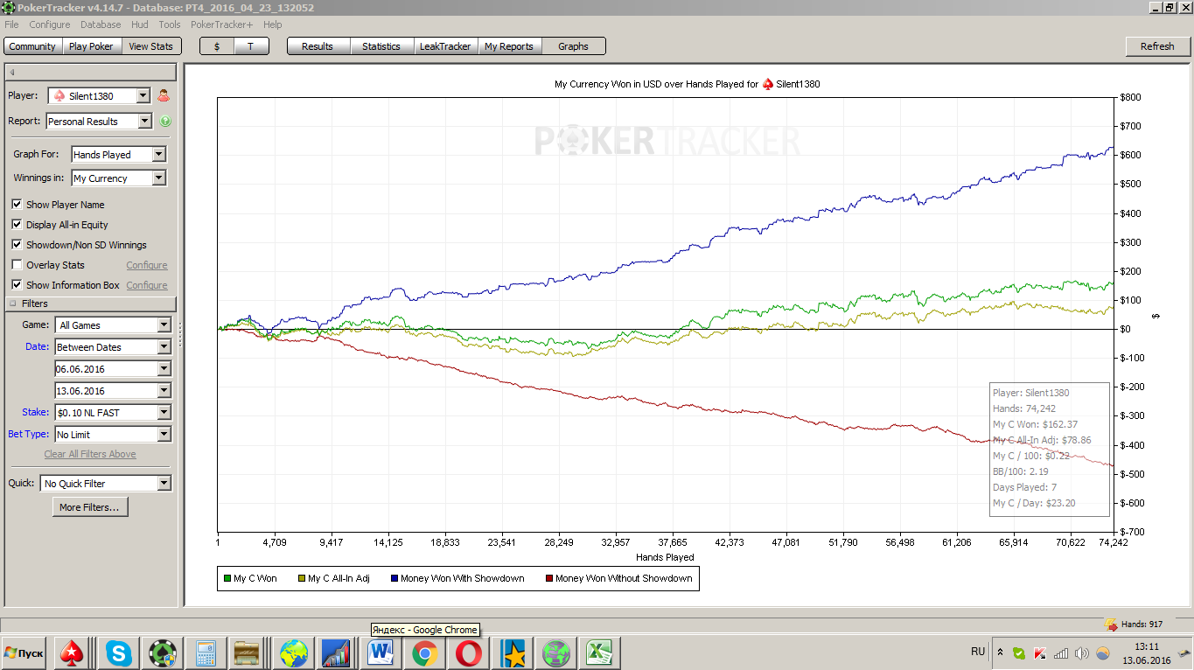Screen dimensions: 1194x670
Task: Open the File menu
Action: click(x=11, y=24)
